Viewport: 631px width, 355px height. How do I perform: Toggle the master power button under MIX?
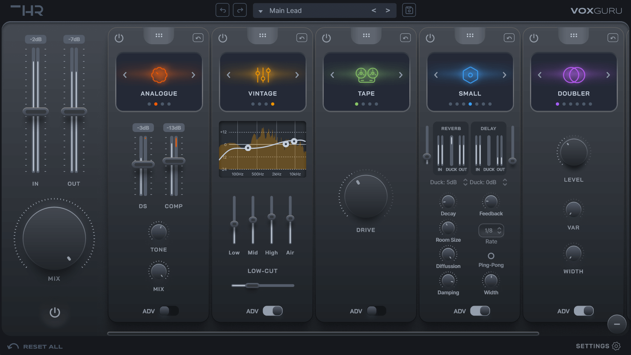pos(55,312)
